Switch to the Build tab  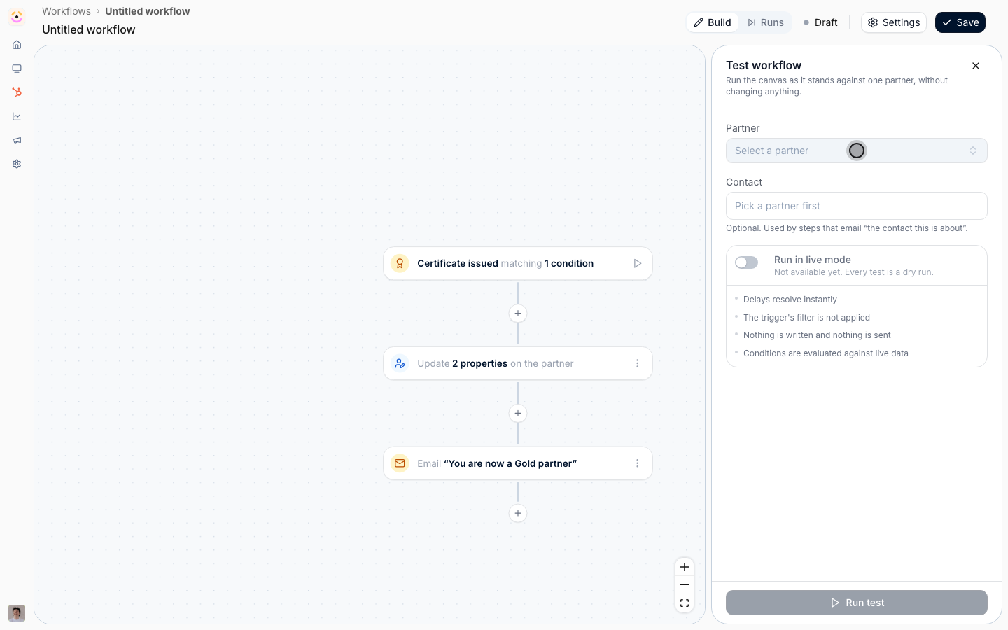coord(713,22)
